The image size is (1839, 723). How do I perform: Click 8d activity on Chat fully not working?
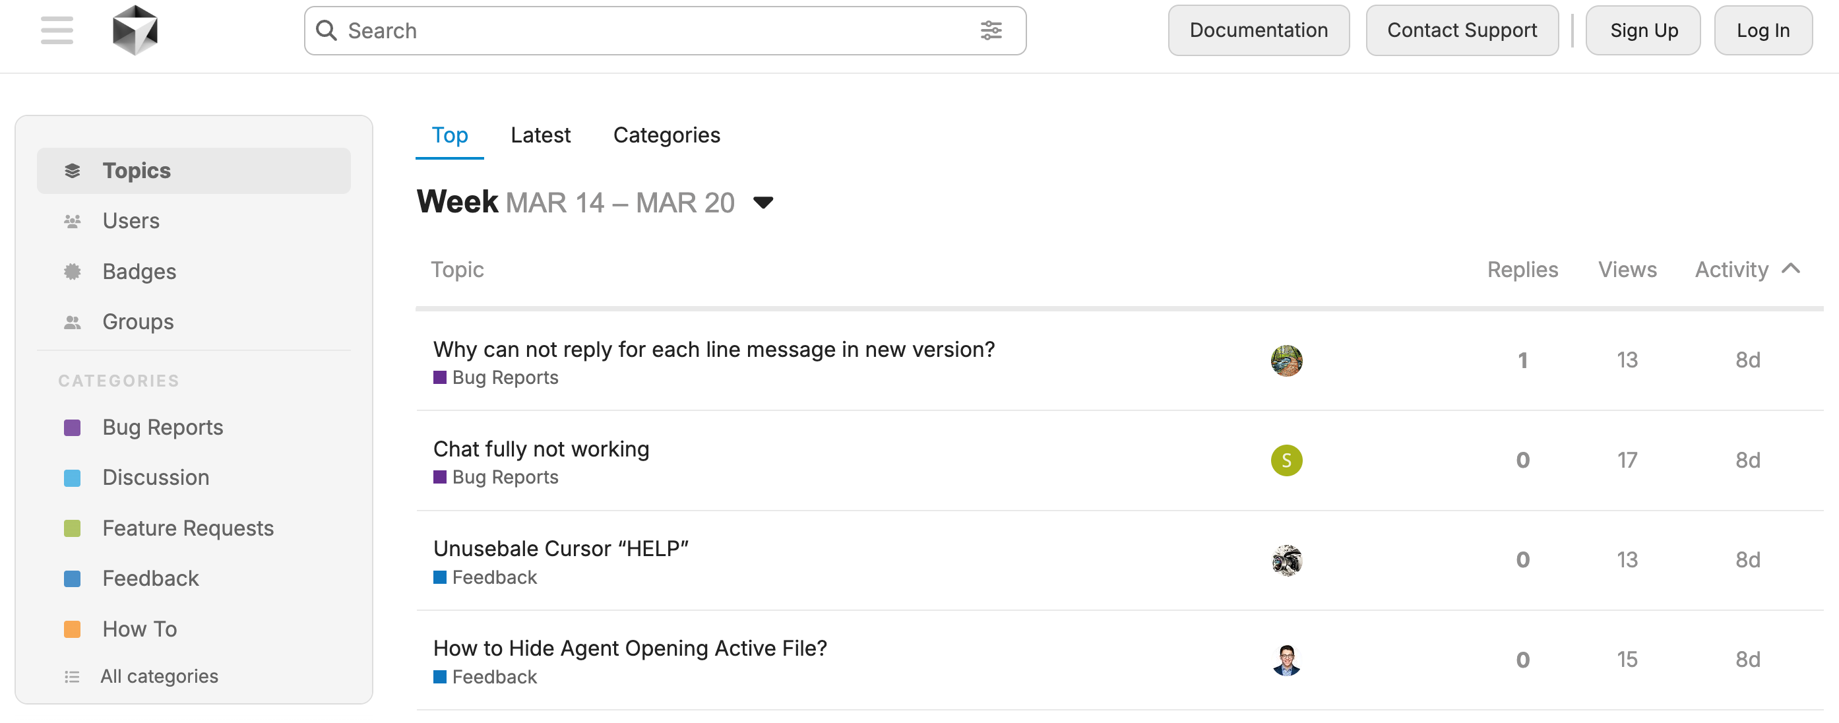(x=1747, y=460)
